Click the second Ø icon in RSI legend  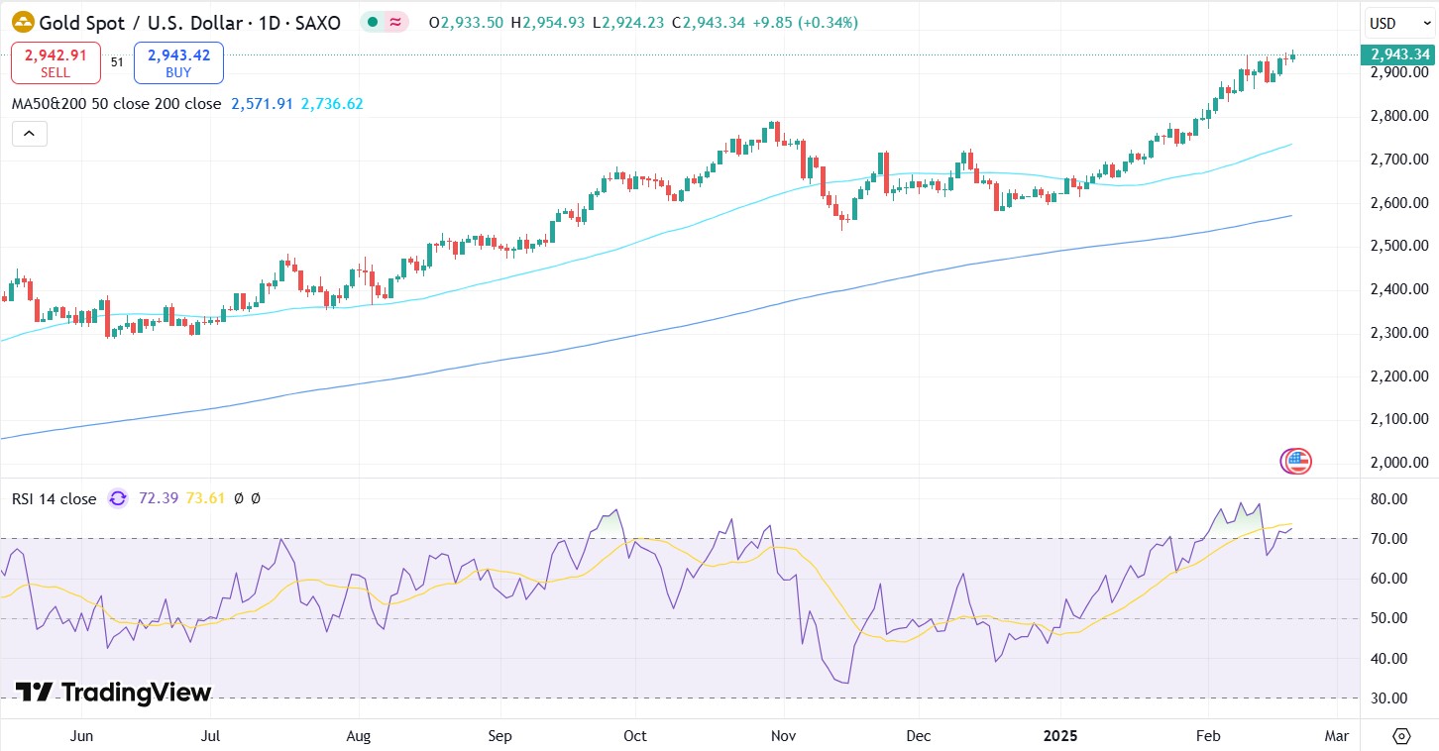258,498
